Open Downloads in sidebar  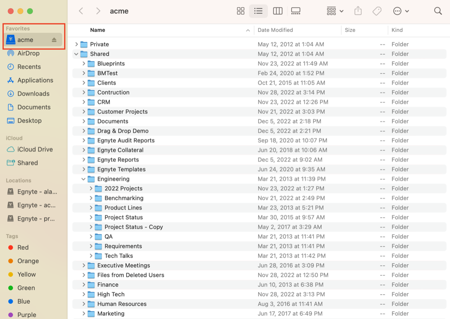coord(33,94)
